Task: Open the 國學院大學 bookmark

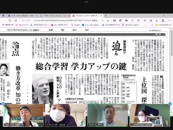Action: click(x=8, y=25)
